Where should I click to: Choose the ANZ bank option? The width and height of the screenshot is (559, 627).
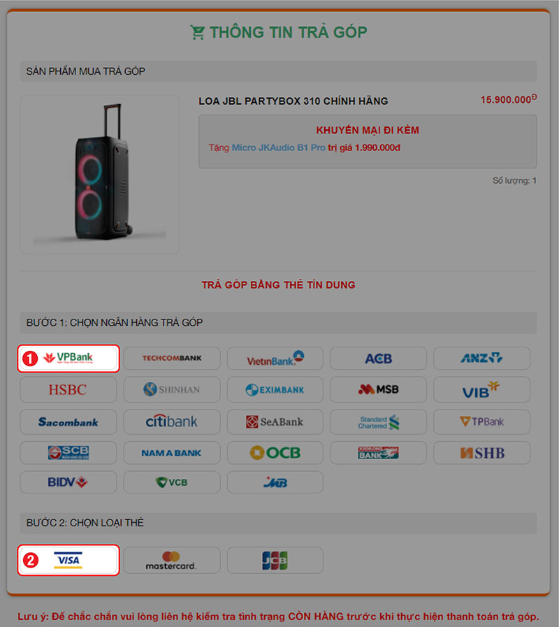(x=482, y=359)
